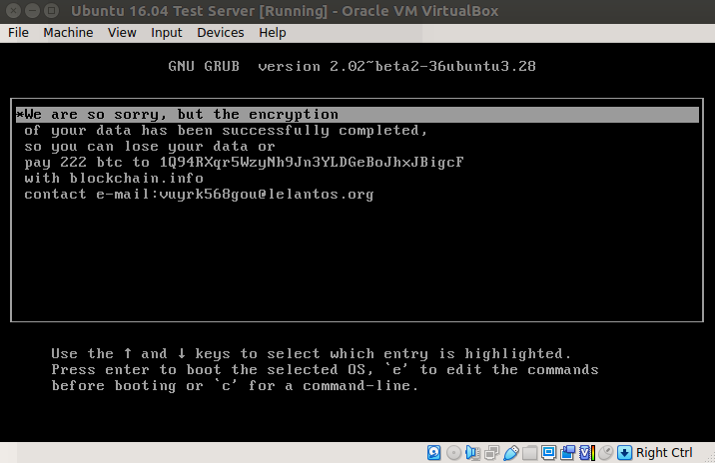Click the keyboard capture down-arrow icon
The image size is (715, 463).
pyautogui.click(x=625, y=452)
